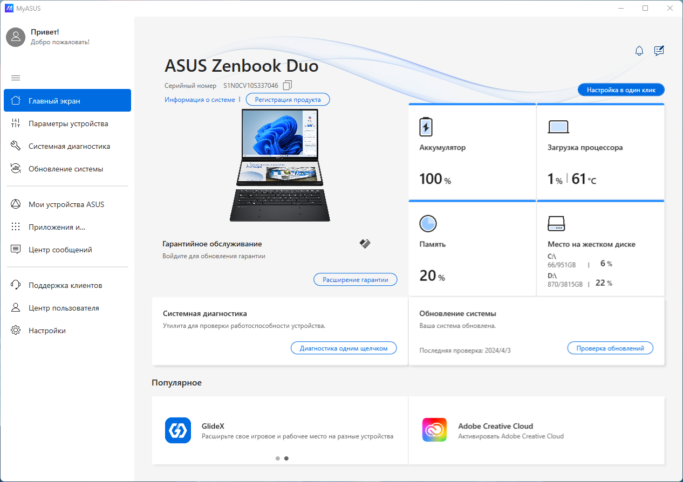Open the feedback icon near the bell

click(x=659, y=51)
